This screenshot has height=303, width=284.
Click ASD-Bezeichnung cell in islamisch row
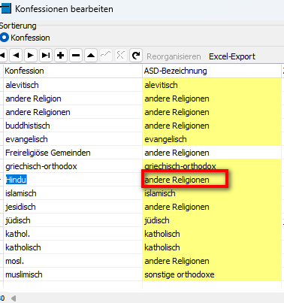pyautogui.click(x=212, y=193)
